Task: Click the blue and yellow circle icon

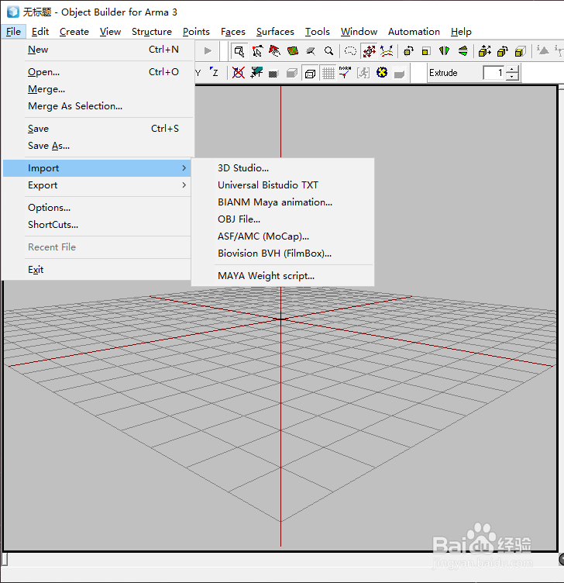Action: 382,72
